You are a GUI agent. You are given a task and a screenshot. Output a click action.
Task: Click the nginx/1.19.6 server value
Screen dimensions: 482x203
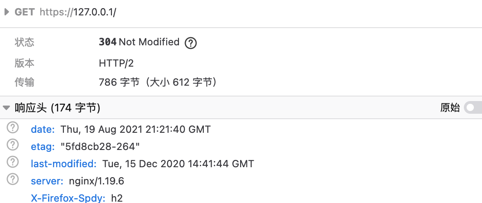96,181
